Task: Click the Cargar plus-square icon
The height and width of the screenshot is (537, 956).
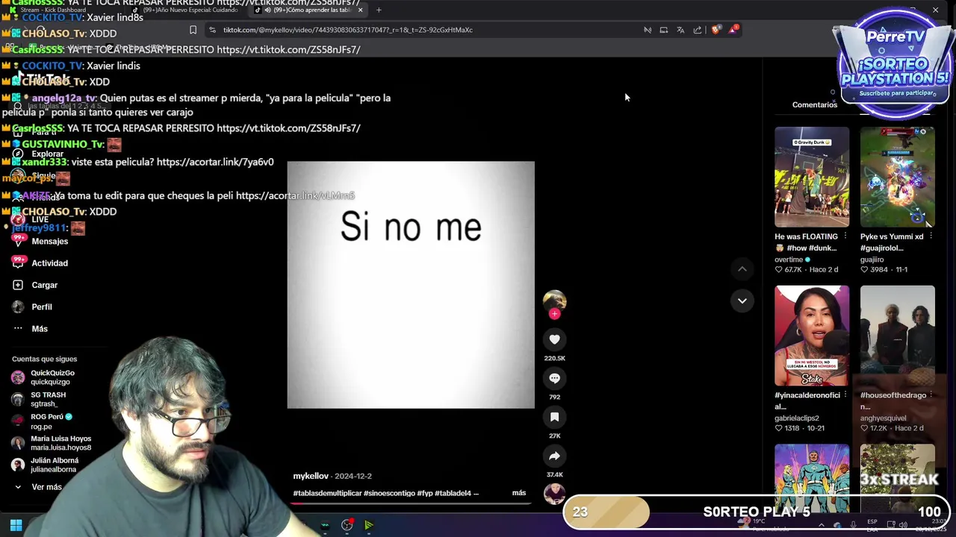Action: (18, 285)
